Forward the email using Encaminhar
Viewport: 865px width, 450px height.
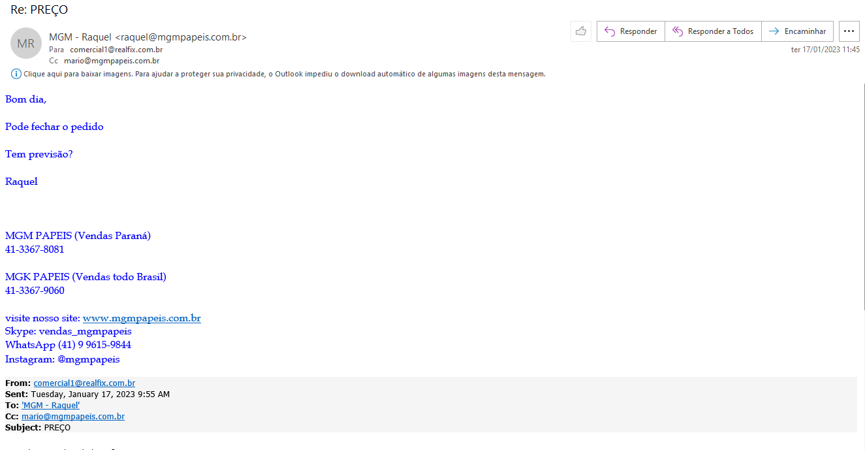point(797,31)
